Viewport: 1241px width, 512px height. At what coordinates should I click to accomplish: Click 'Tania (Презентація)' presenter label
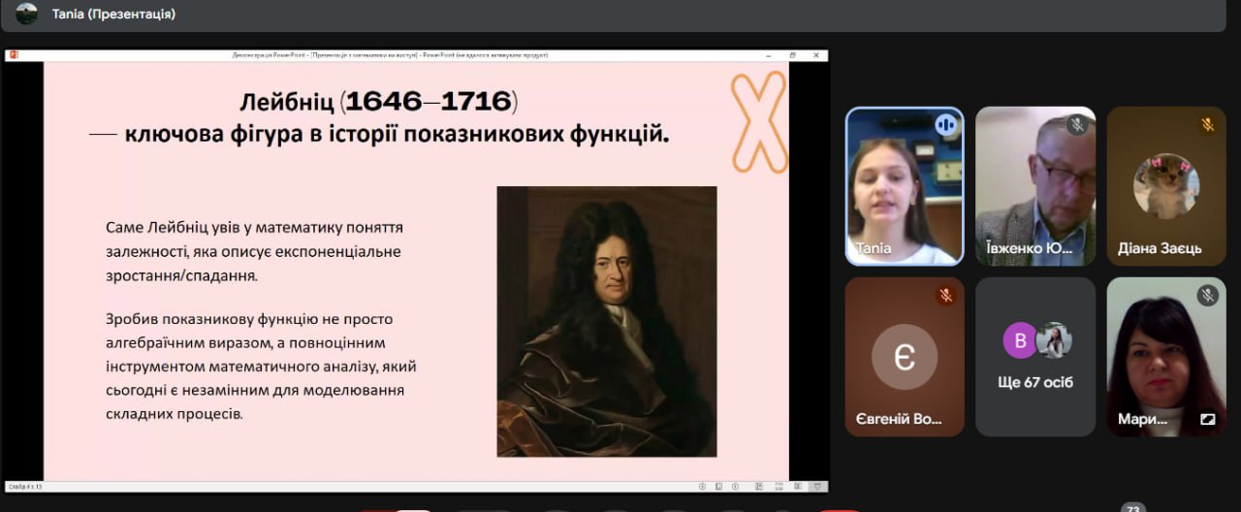pos(114,15)
